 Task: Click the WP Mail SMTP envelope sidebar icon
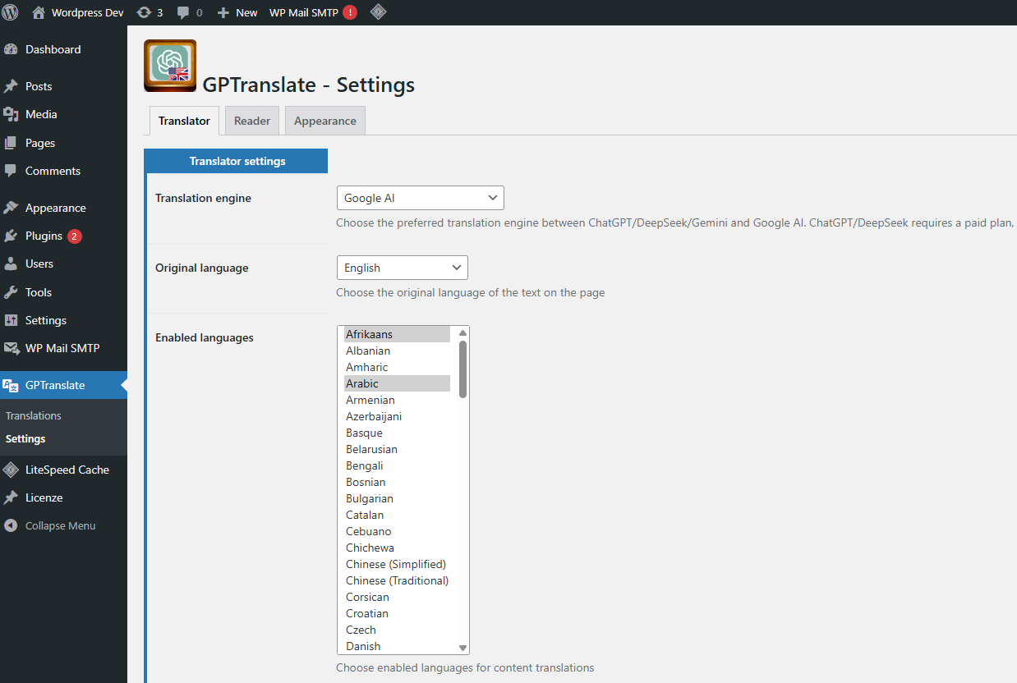click(11, 348)
